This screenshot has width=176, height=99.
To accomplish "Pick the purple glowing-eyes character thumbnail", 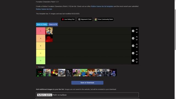I will [113, 73].
